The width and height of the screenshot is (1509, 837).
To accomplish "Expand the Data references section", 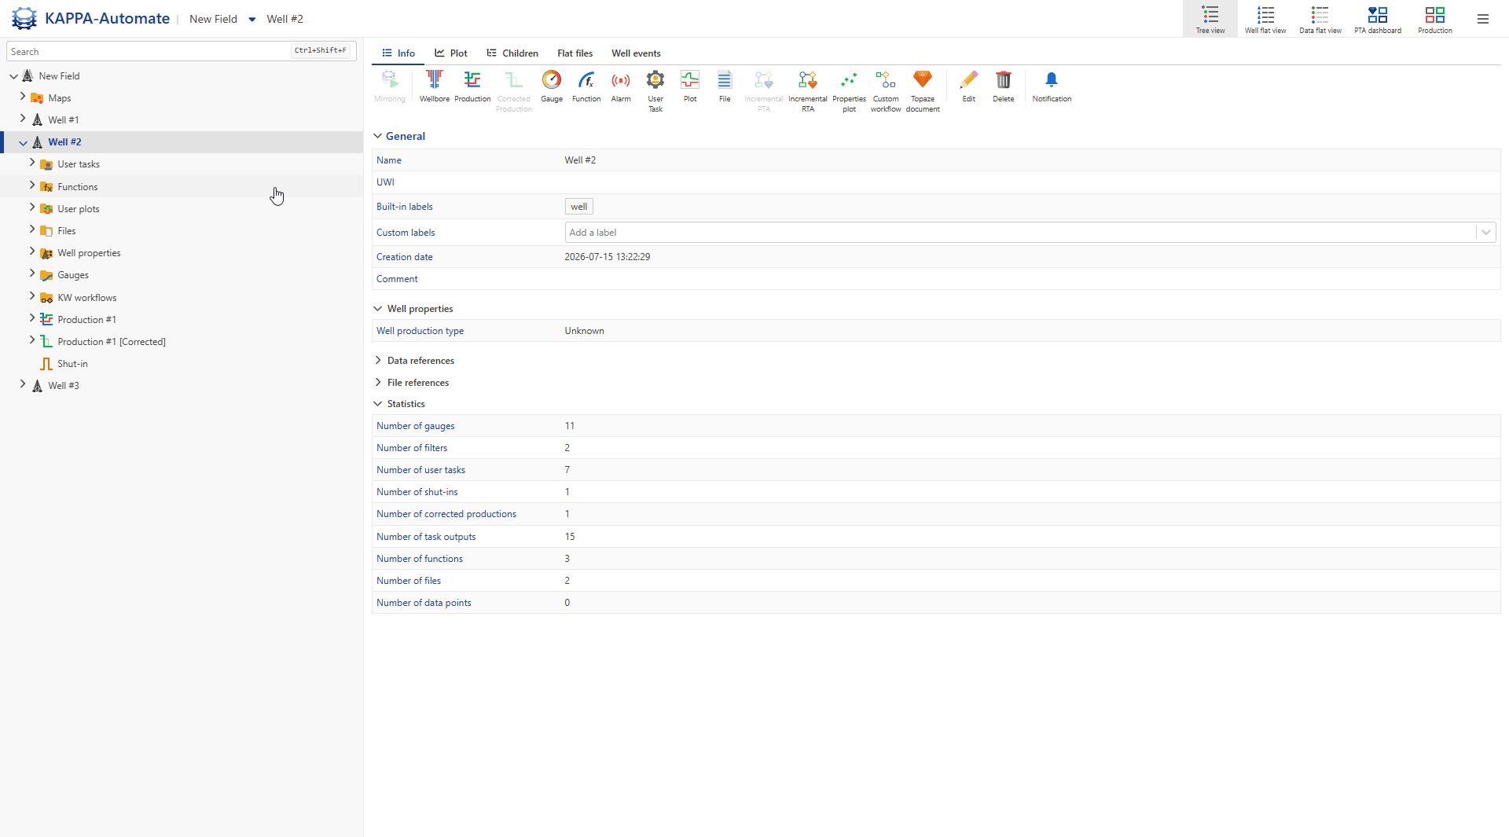I will tap(378, 361).
